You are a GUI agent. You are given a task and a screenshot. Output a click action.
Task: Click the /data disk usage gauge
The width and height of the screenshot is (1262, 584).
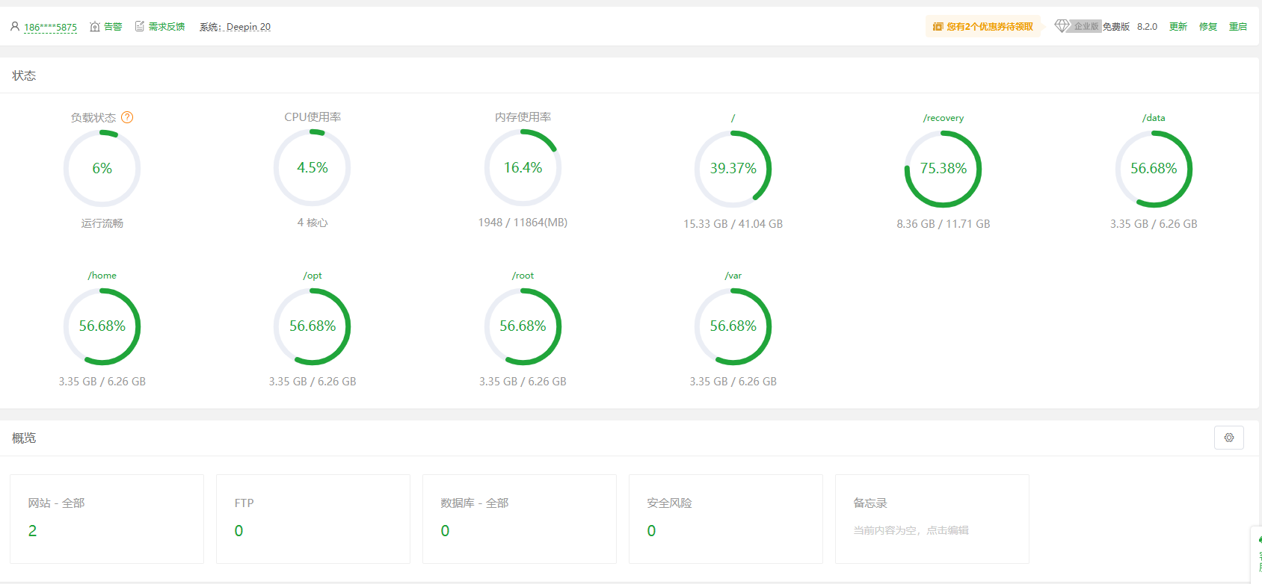click(1154, 169)
